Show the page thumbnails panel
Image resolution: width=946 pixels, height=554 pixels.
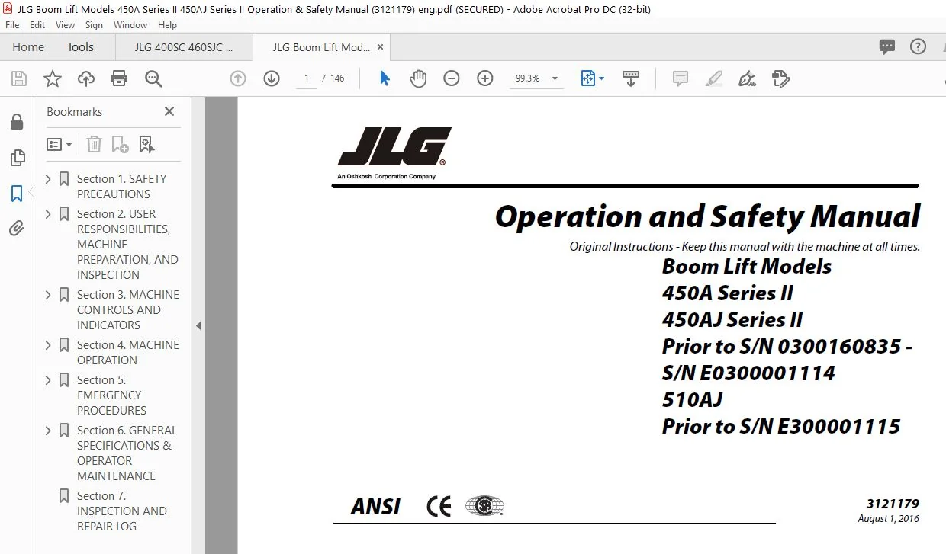pyautogui.click(x=16, y=158)
